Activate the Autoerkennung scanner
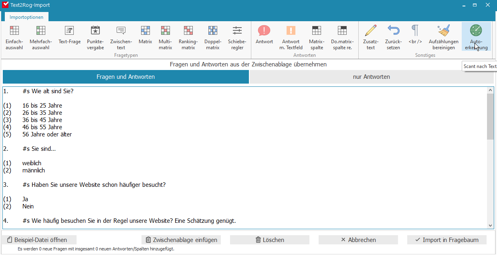This screenshot has width=497, height=256. tap(475, 36)
